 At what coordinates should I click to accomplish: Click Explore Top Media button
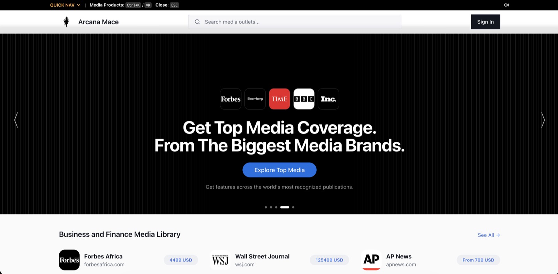[279, 170]
